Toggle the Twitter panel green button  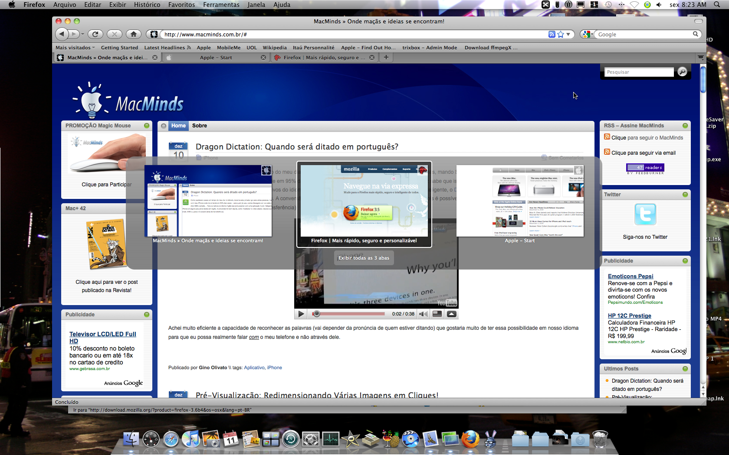pos(685,195)
